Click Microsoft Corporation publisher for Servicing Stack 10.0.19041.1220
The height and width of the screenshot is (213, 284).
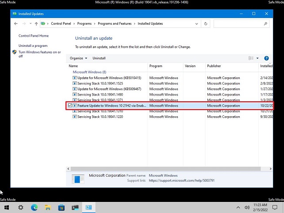pyautogui.click(x=223, y=117)
